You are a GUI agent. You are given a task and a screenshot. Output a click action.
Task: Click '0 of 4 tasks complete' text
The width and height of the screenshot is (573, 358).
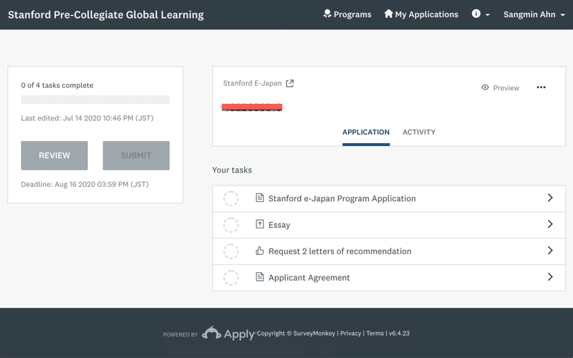click(x=57, y=85)
